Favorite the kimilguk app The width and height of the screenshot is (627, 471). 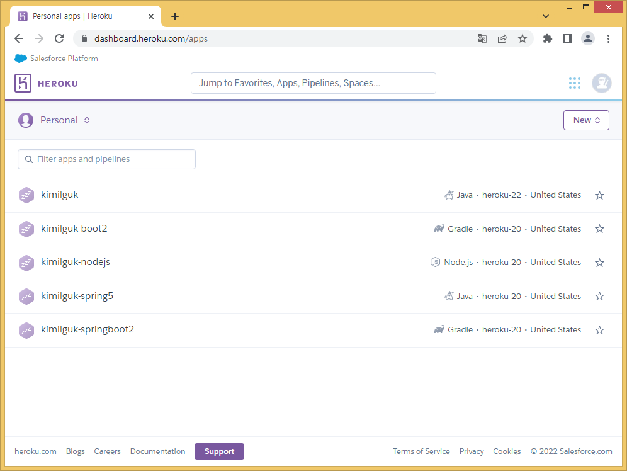[599, 195]
